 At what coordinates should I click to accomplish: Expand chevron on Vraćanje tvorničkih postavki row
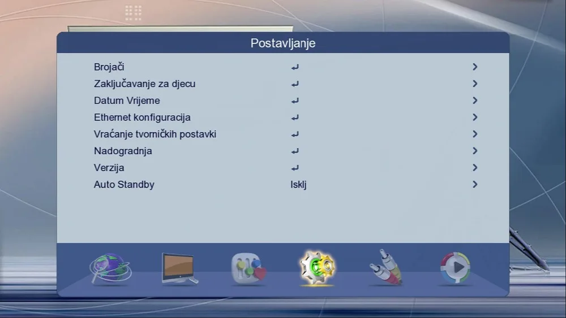[x=475, y=134]
